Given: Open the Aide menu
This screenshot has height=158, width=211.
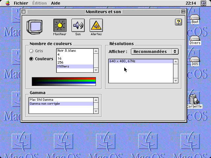Looking at the screenshot, I should pos(56,3).
